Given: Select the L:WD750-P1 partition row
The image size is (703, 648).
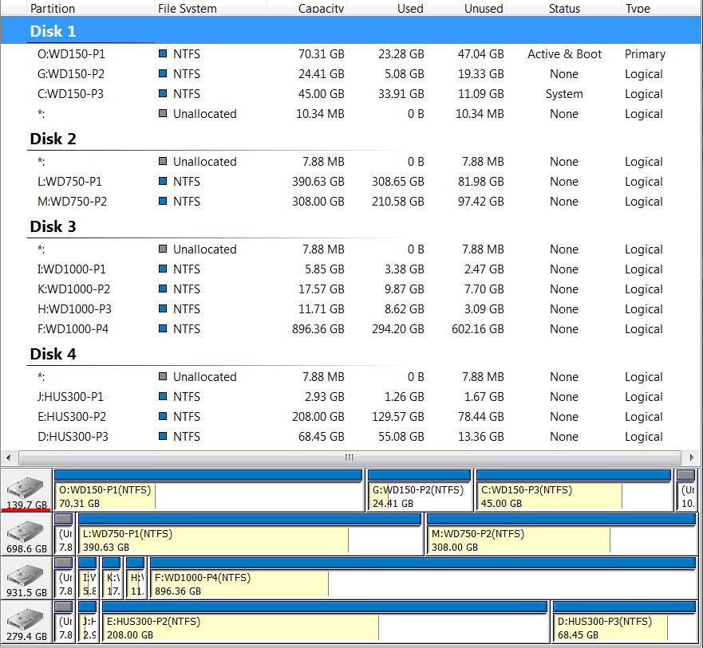Looking at the screenshot, I should tap(350, 182).
